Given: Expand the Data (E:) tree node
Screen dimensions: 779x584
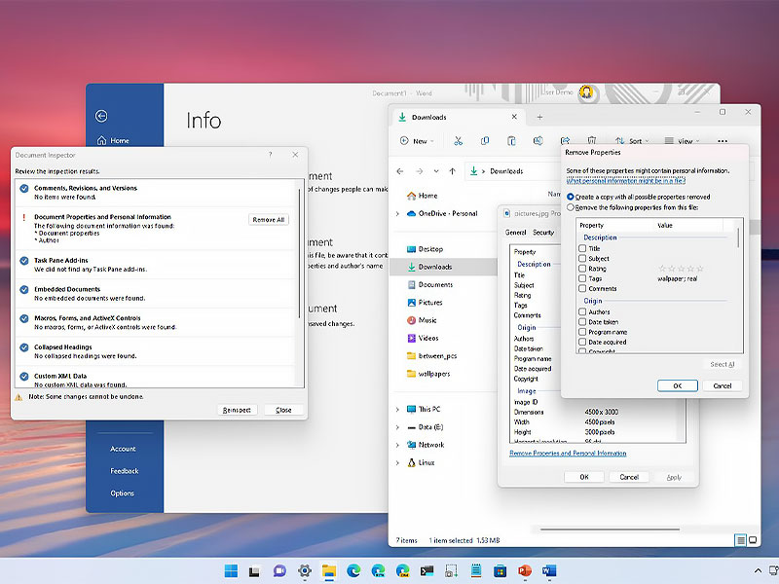Looking at the screenshot, I should point(397,427).
